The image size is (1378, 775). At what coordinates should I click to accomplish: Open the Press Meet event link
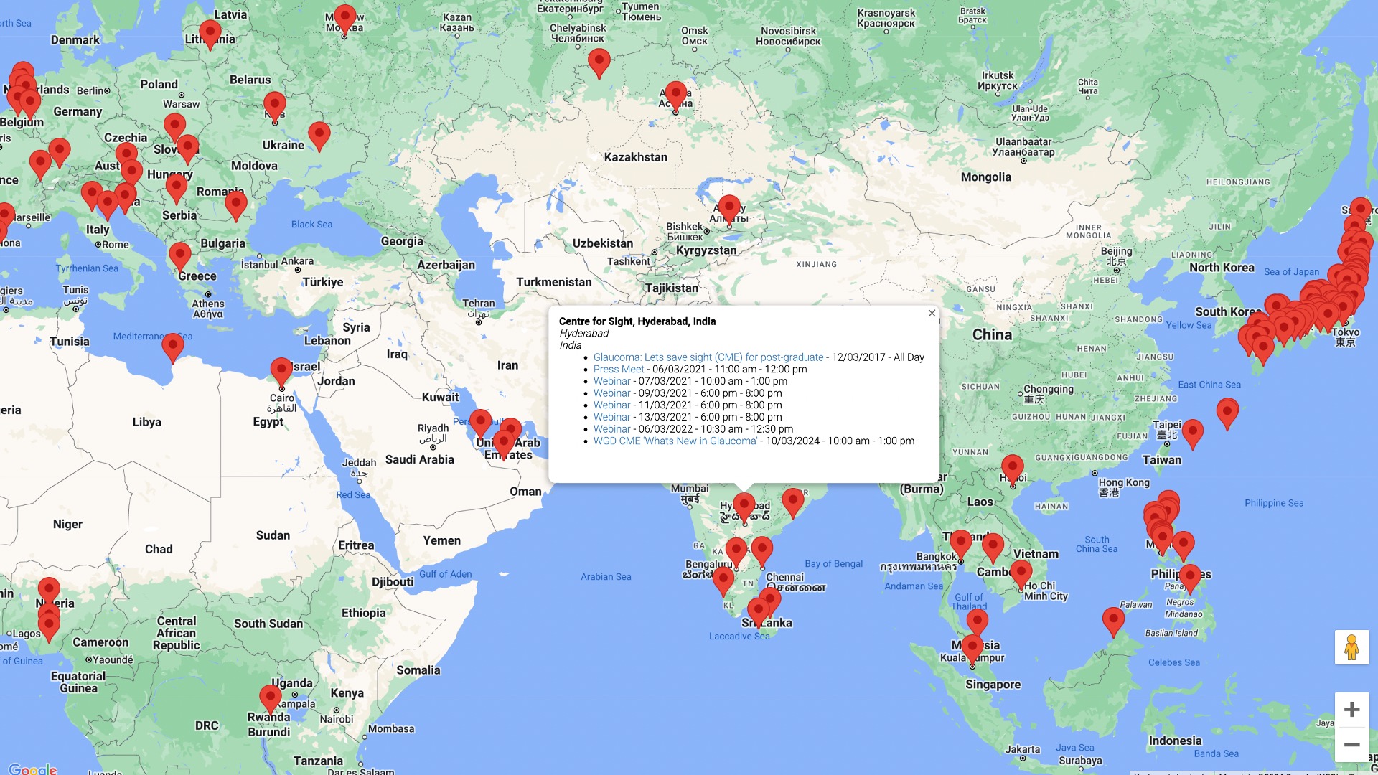coord(618,370)
